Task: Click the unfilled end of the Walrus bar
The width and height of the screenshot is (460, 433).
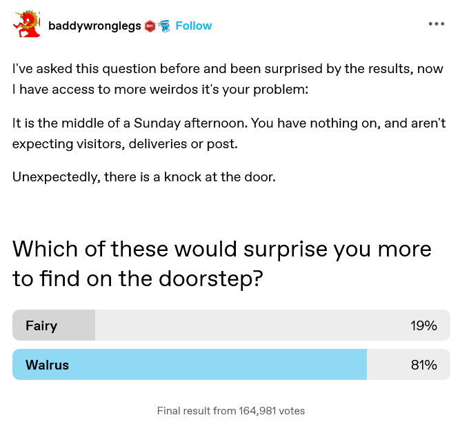Action: (x=387, y=365)
